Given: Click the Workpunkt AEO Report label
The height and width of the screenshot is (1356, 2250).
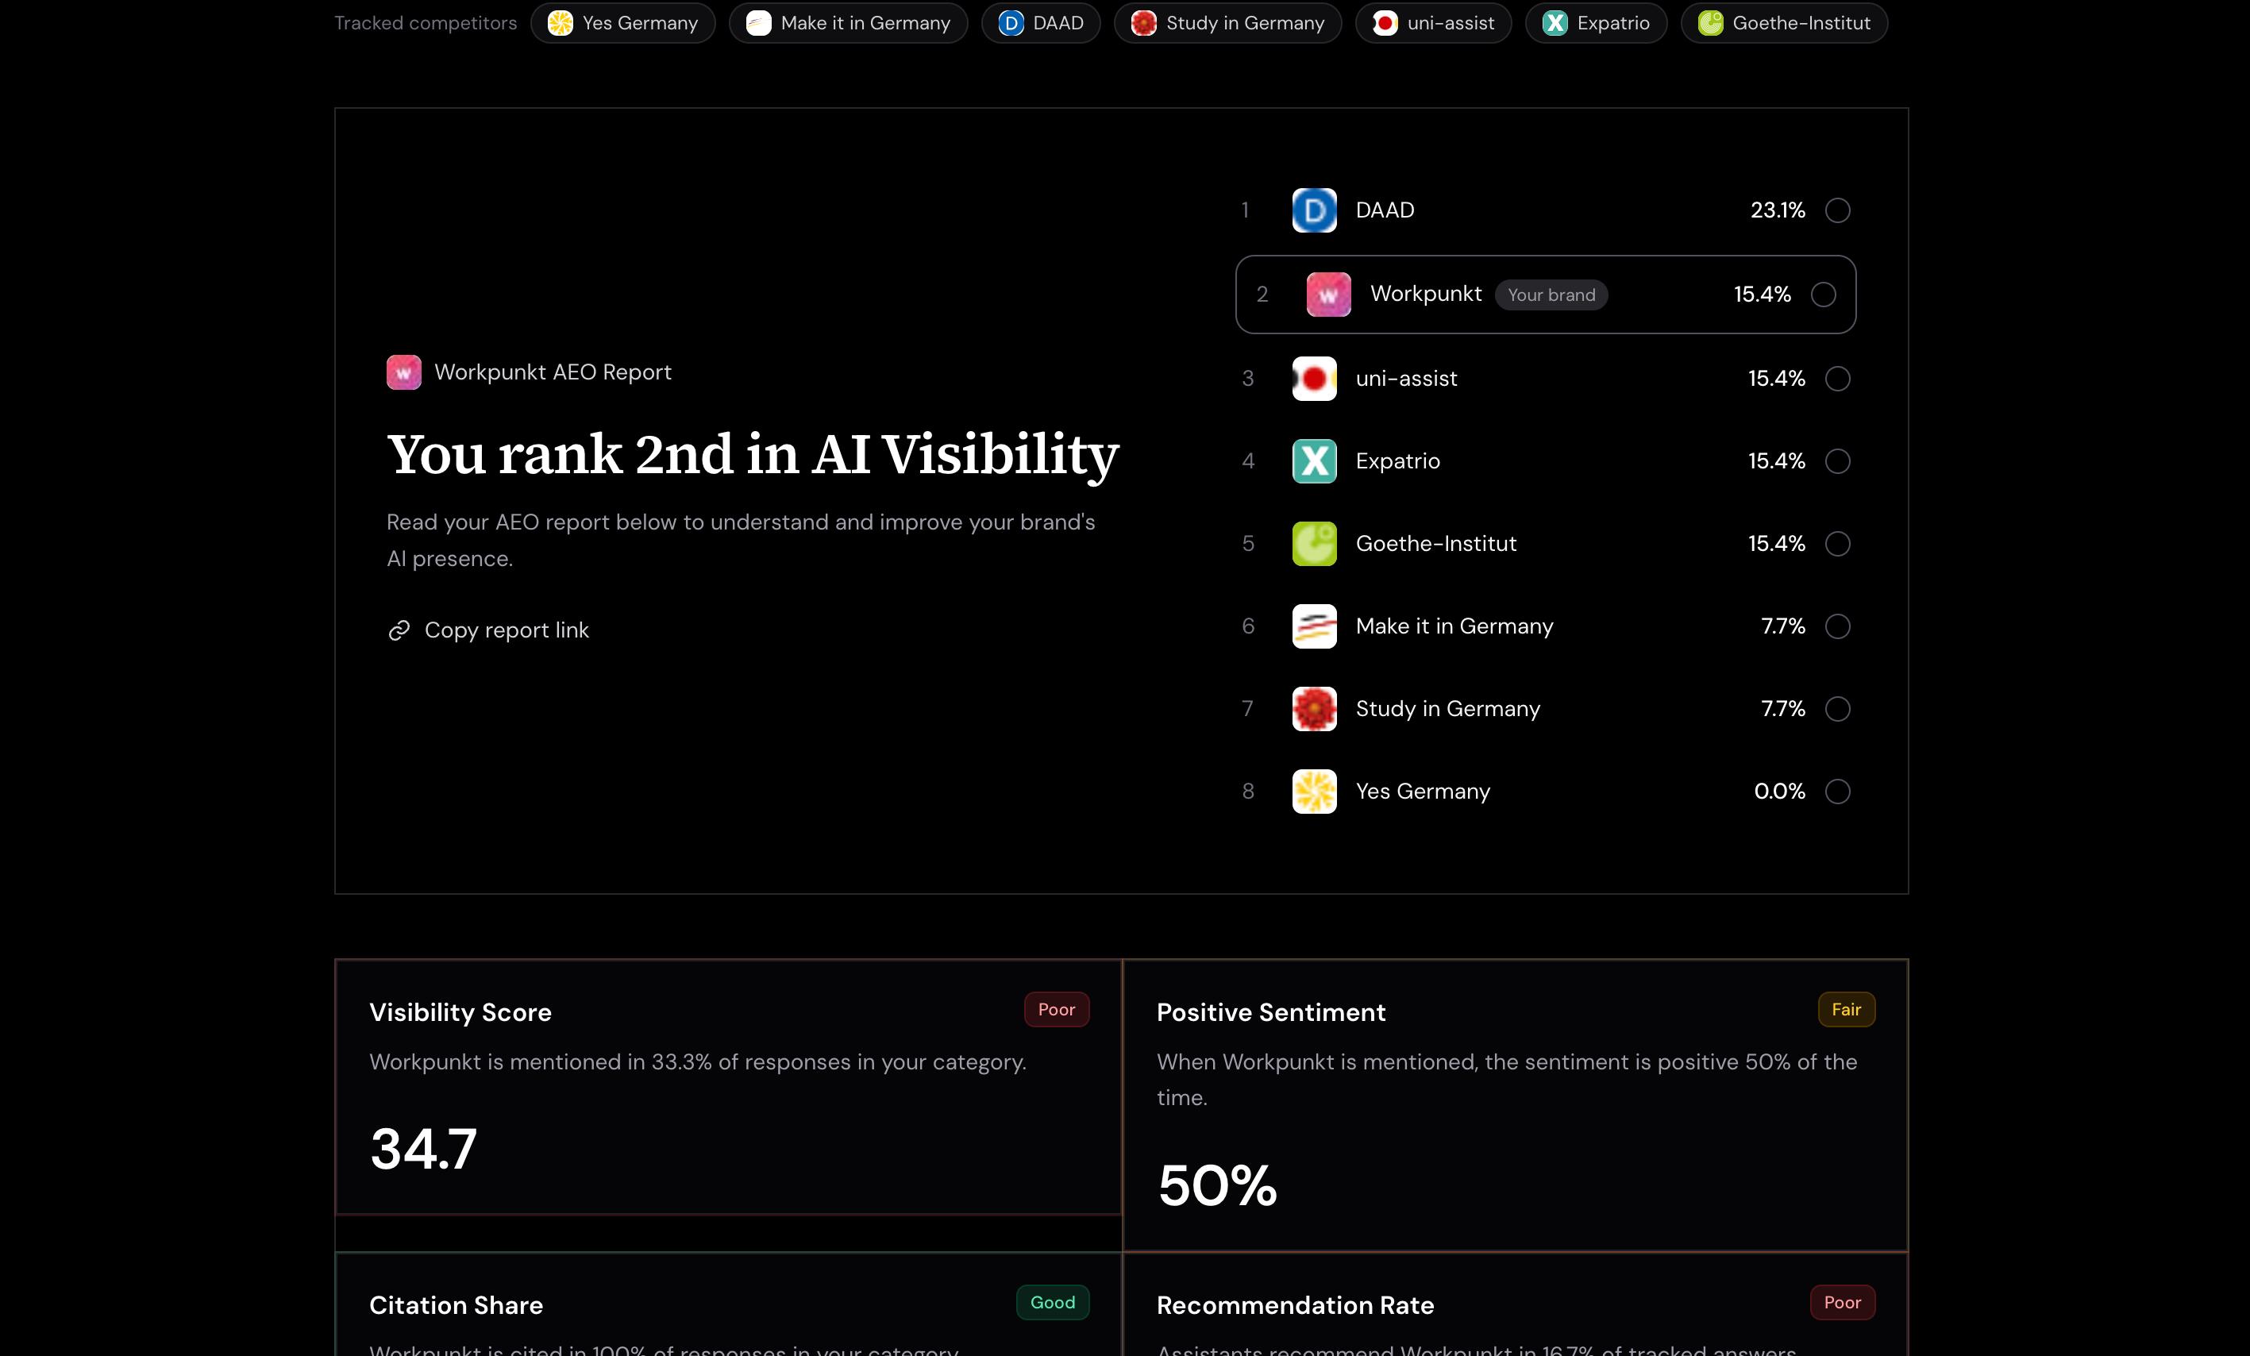Looking at the screenshot, I should (x=553, y=372).
